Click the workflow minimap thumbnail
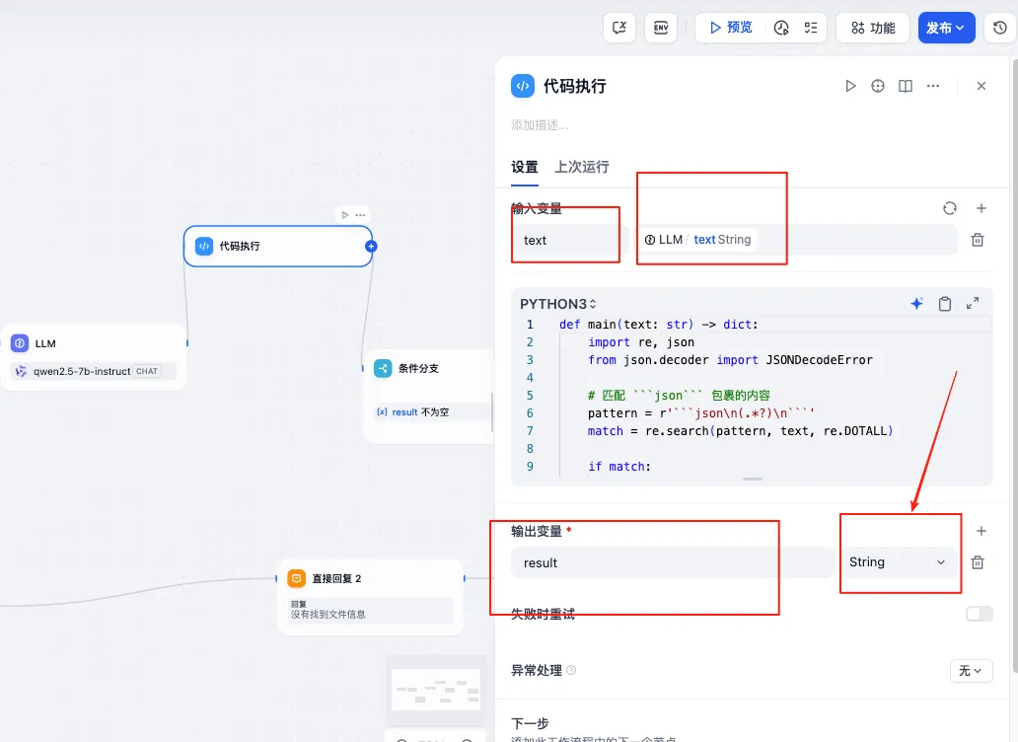This screenshot has width=1018, height=742. pyautogui.click(x=436, y=690)
